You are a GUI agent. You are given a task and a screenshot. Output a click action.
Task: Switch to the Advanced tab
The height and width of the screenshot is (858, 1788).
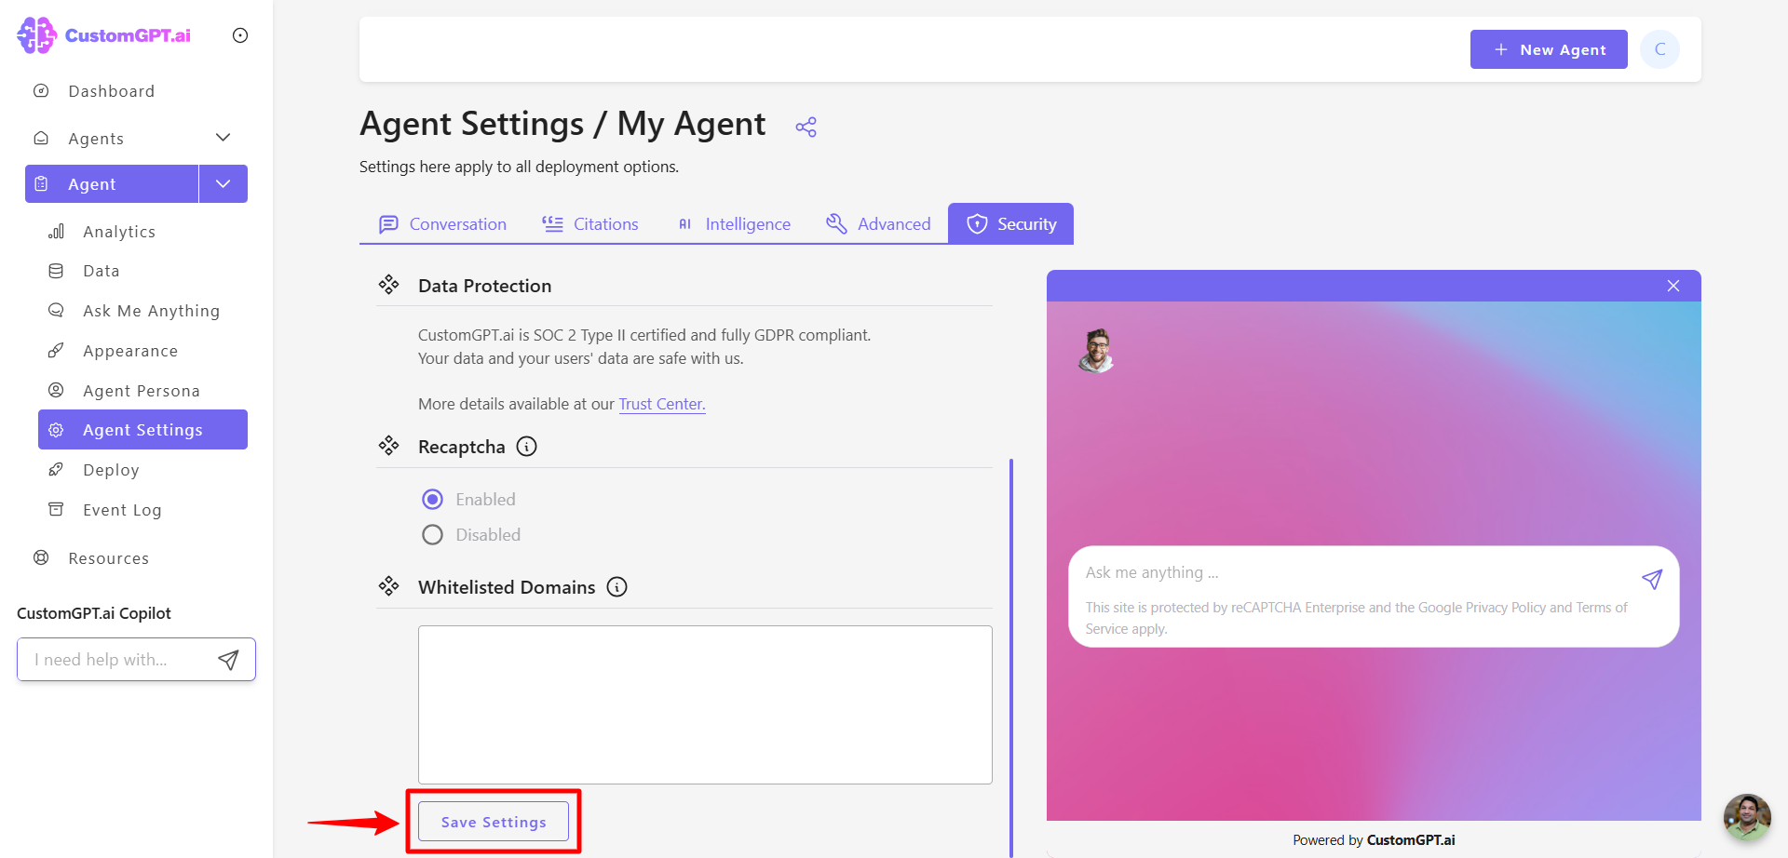(x=878, y=224)
